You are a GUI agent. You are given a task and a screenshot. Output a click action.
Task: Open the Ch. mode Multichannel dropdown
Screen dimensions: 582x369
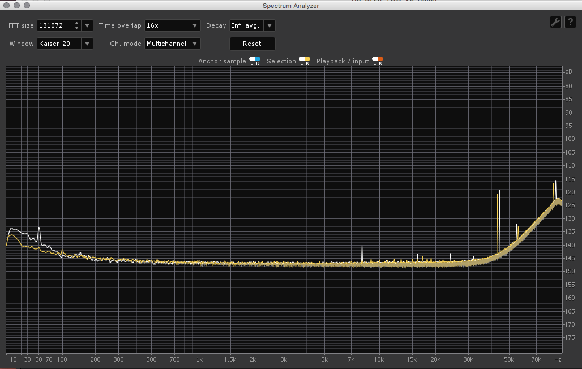pos(195,44)
